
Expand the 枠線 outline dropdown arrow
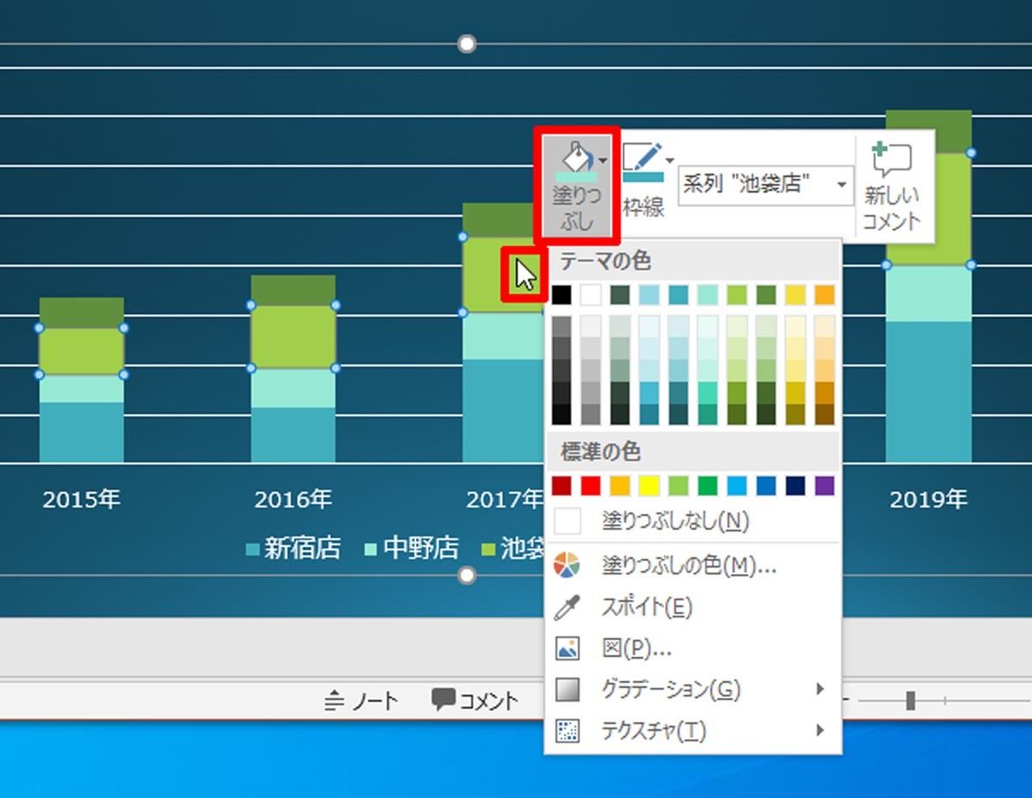click(x=669, y=160)
